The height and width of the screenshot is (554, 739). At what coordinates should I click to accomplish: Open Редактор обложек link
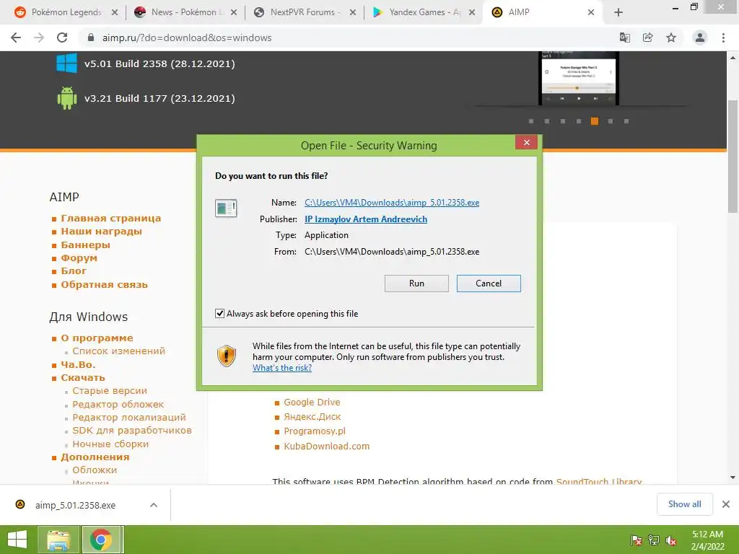[x=118, y=404]
